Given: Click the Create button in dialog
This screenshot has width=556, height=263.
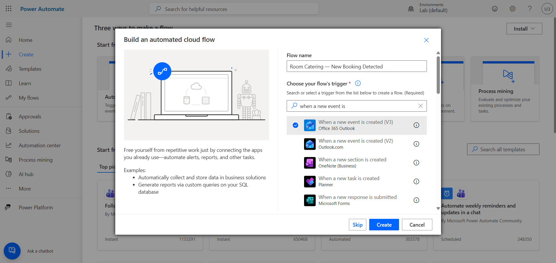Looking at the screenshot, I should click(x=384, y=225).
